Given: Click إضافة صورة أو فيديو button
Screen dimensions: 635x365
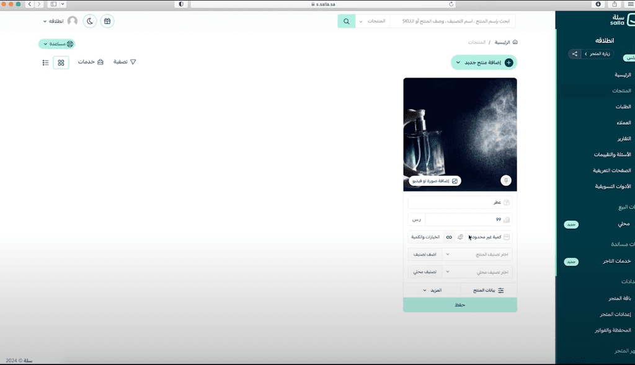Looking at the screenshot, I should [435, 181].
